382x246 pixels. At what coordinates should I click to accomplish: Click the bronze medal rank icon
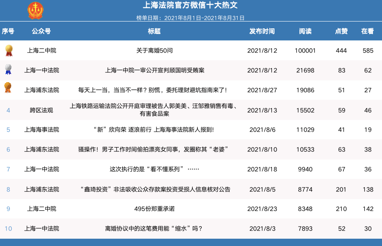8,87
